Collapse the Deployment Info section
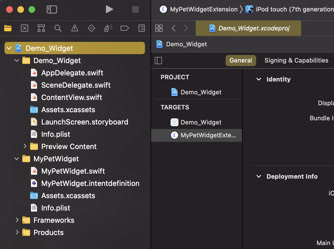334x249 pixels. tap(259, 176)
